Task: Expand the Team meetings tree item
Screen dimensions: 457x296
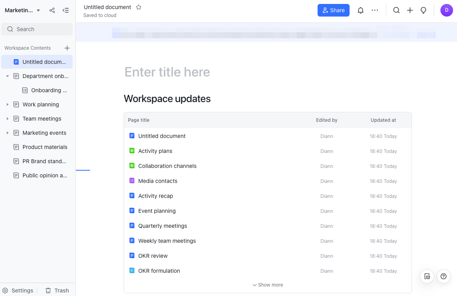Action: pos(8,119)
